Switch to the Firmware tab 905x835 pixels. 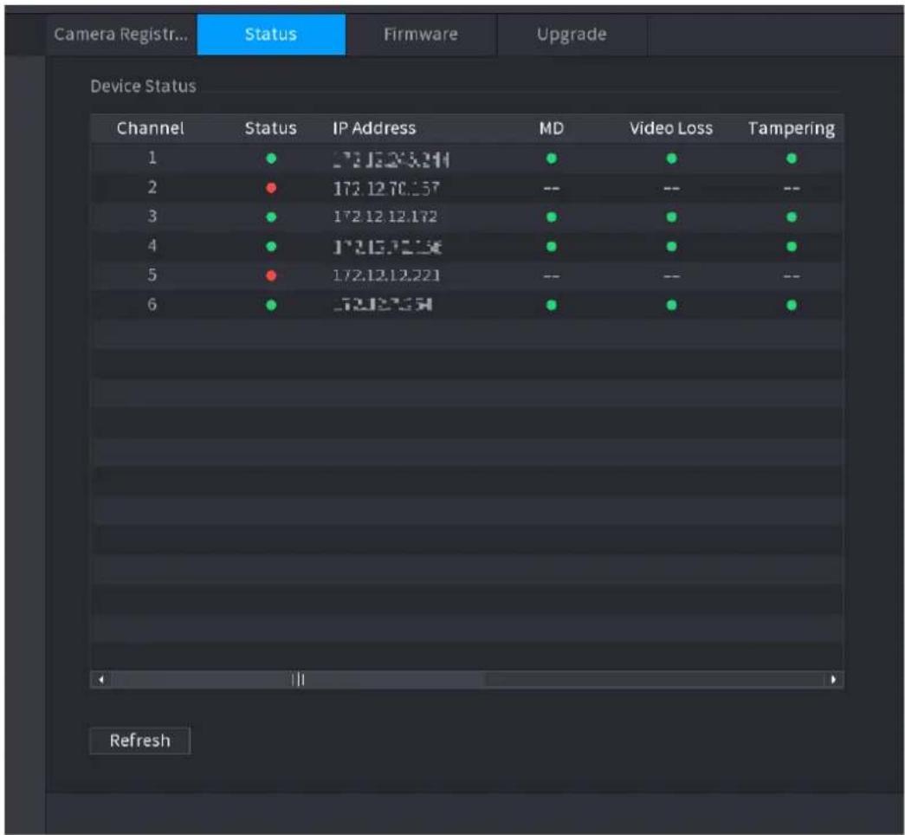(421, 35)
